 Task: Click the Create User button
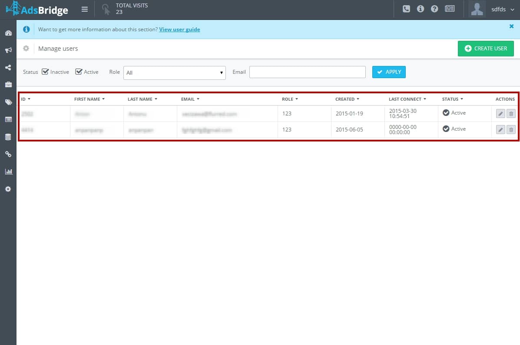tap(486, 48)
